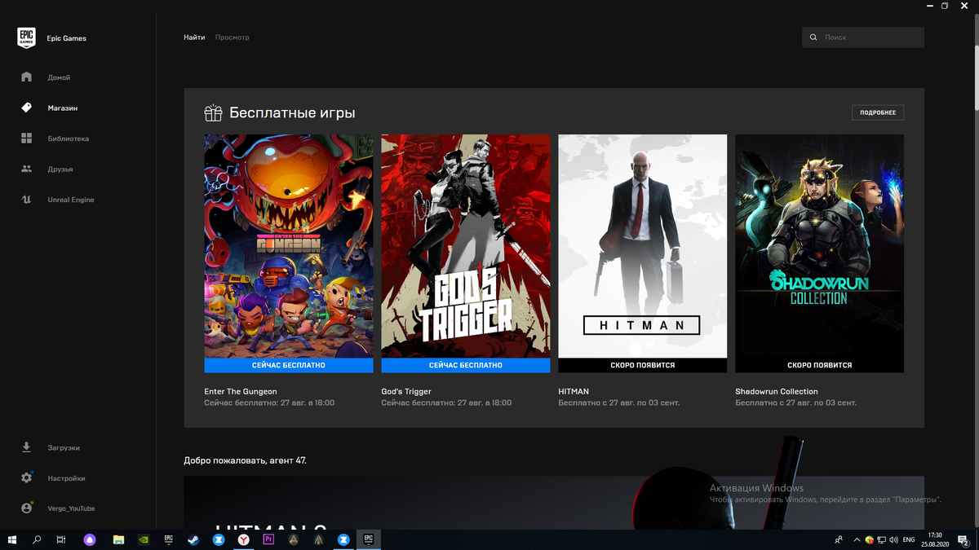This screenshot has width=979, height=550.
Task: Go to Друзья in sidebar
Action: click(x=60, y=169)
